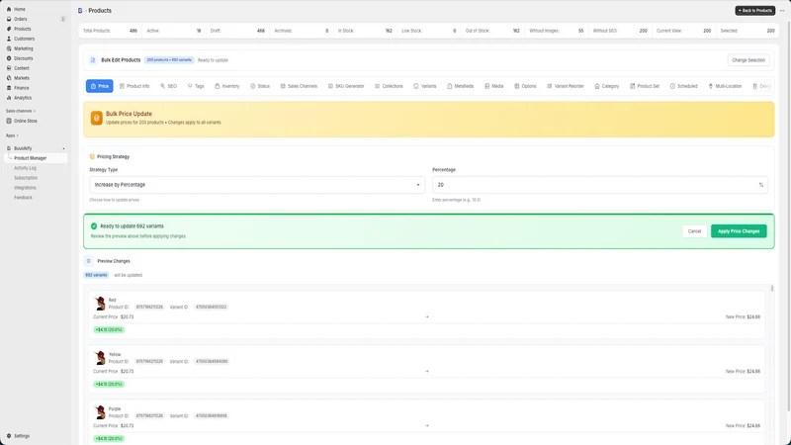Open the Strategy Type dropdown
The width and height of the screenshot is (791, 445).
[x=257, y=185]
